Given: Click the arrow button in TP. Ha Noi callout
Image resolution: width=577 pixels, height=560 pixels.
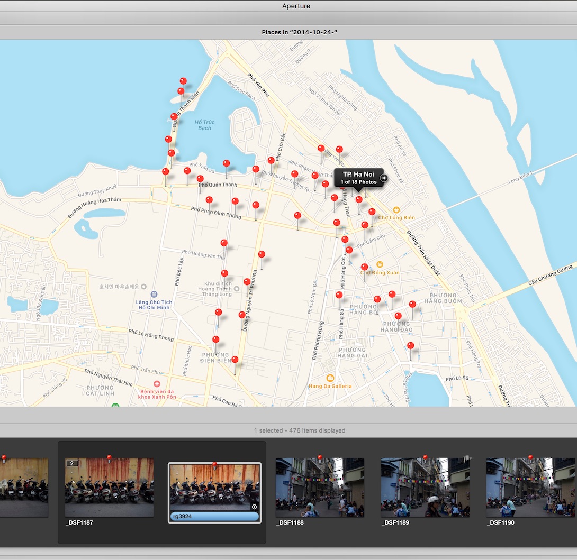Looking at the screenshot, I should coord(383,178).
